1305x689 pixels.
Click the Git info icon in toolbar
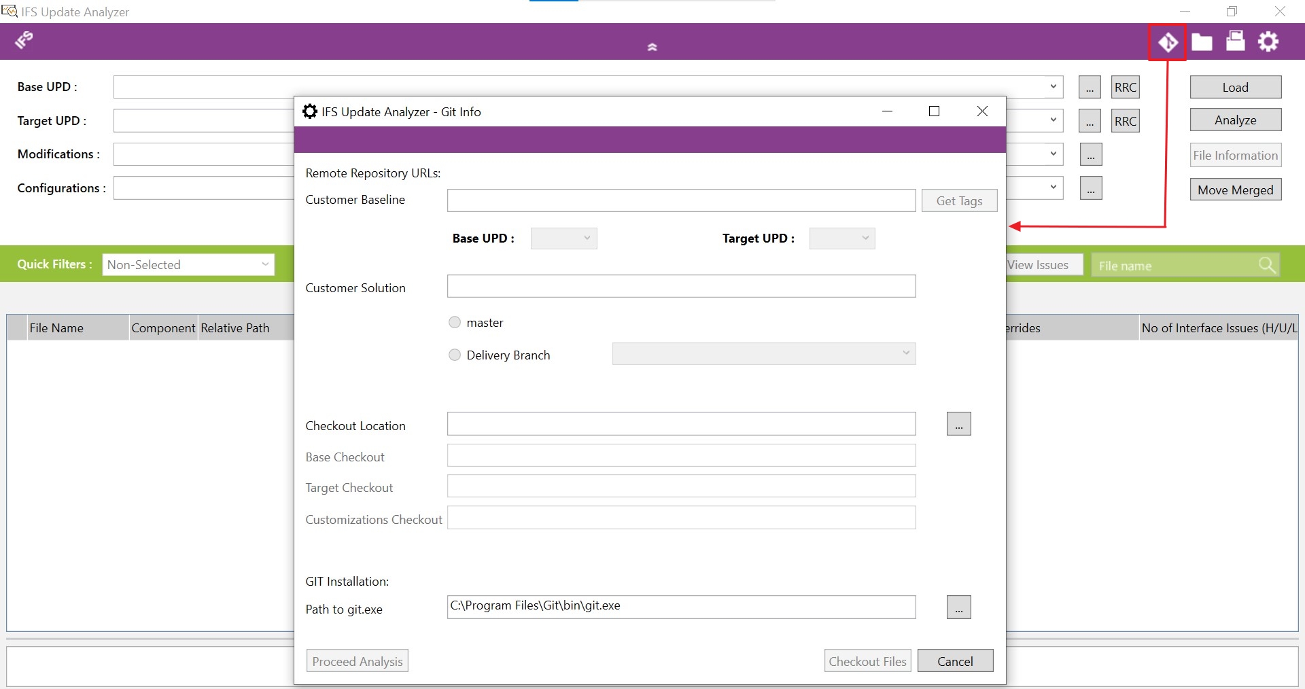coord(1167,43)
